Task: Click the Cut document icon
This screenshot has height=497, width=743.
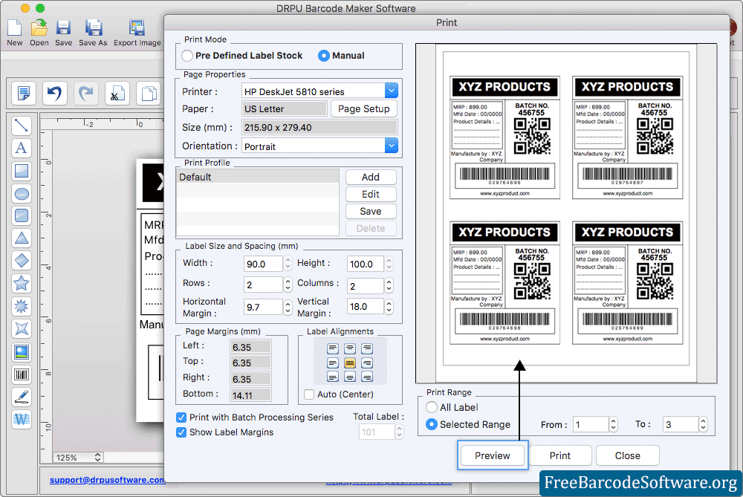Action: click(117, 93)
